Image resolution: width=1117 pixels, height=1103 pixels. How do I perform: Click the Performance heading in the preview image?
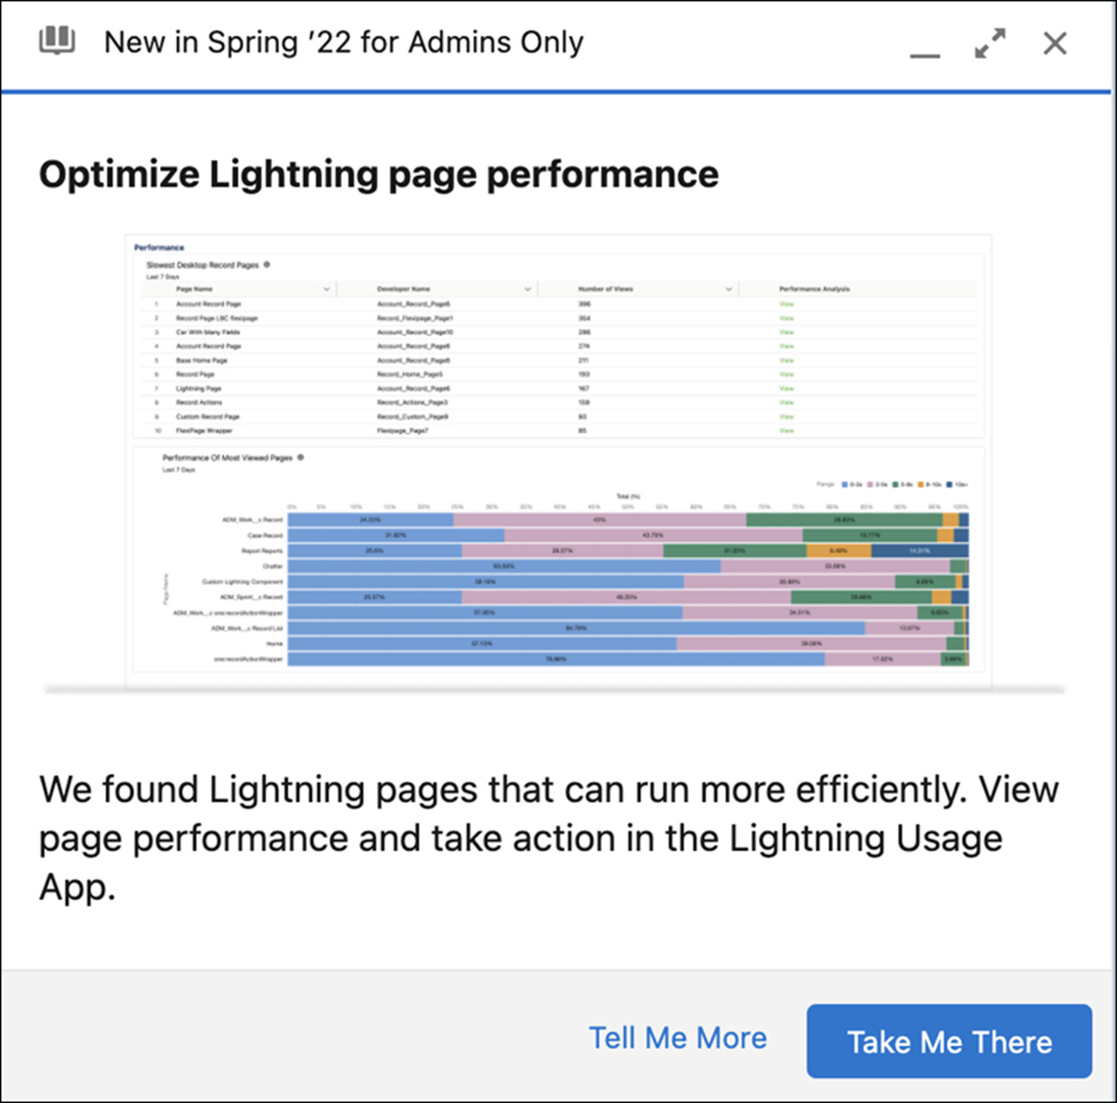coord(159,247)
